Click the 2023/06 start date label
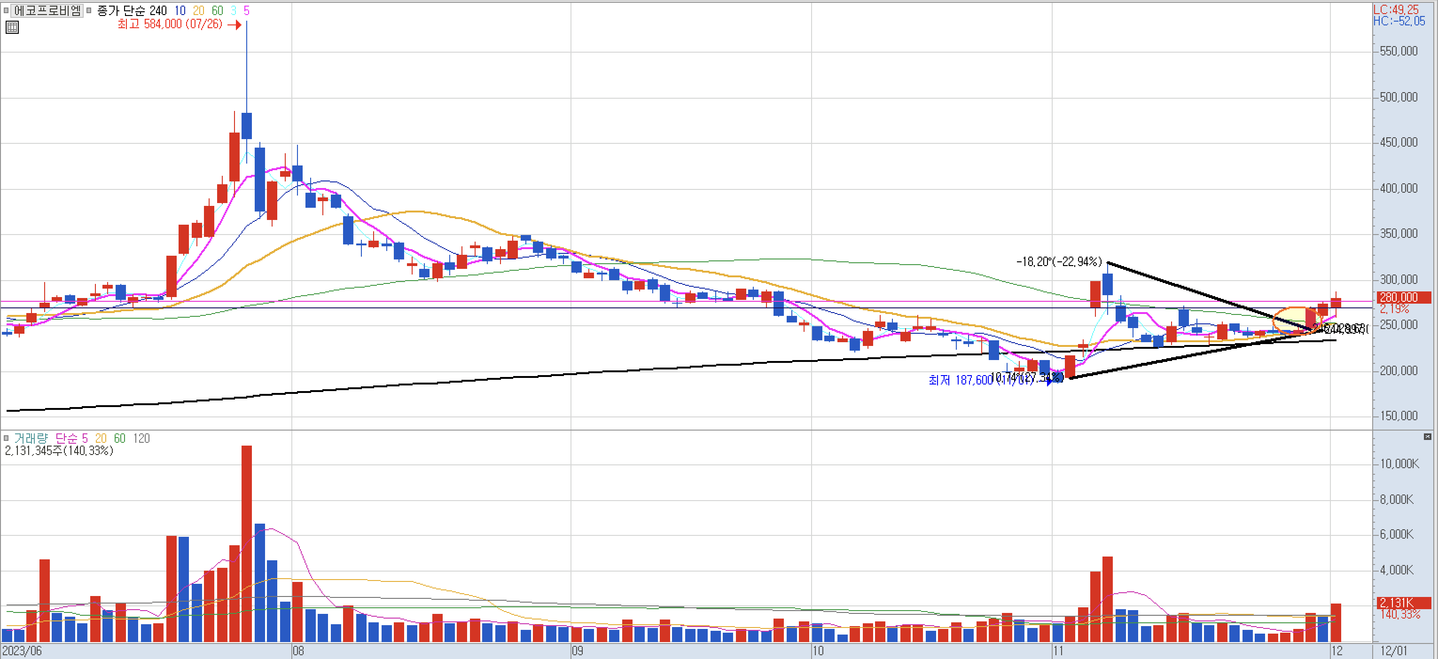The height and width of the screenshot is (659, 1438). coord(23,651)
